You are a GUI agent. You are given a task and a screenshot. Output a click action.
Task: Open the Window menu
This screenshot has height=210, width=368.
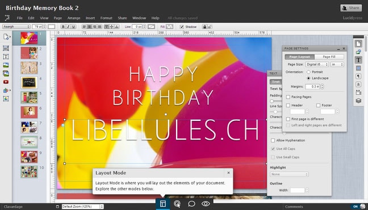139,18
